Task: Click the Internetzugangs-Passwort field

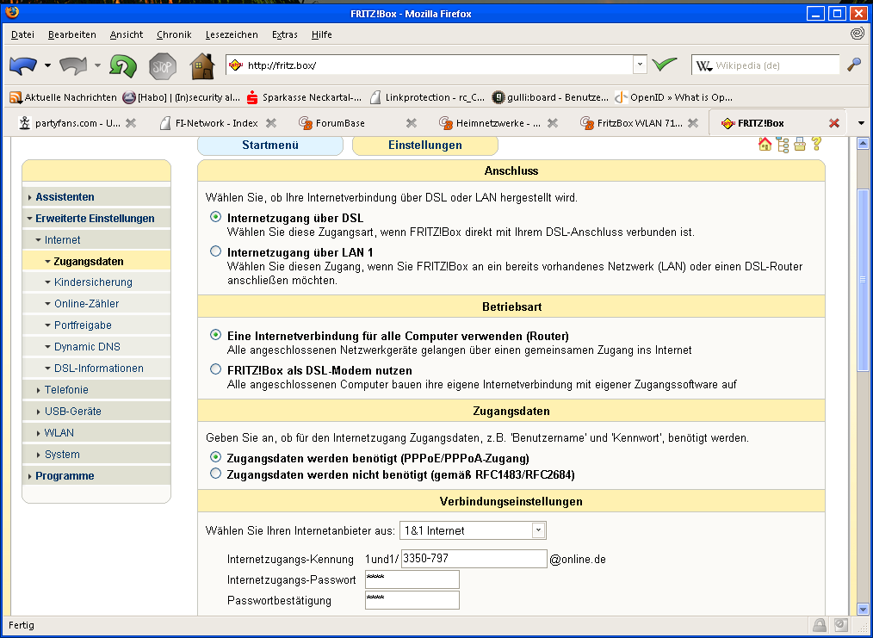Action: click(412, 579)
